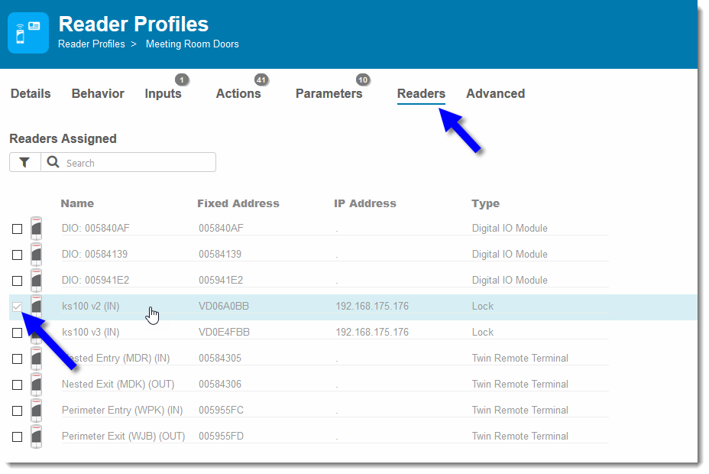Image resolution: width=709 pixels, height=474 pixels.
Task: Click the reader icon beside DIO: 00584139
Action: point(36,254)
